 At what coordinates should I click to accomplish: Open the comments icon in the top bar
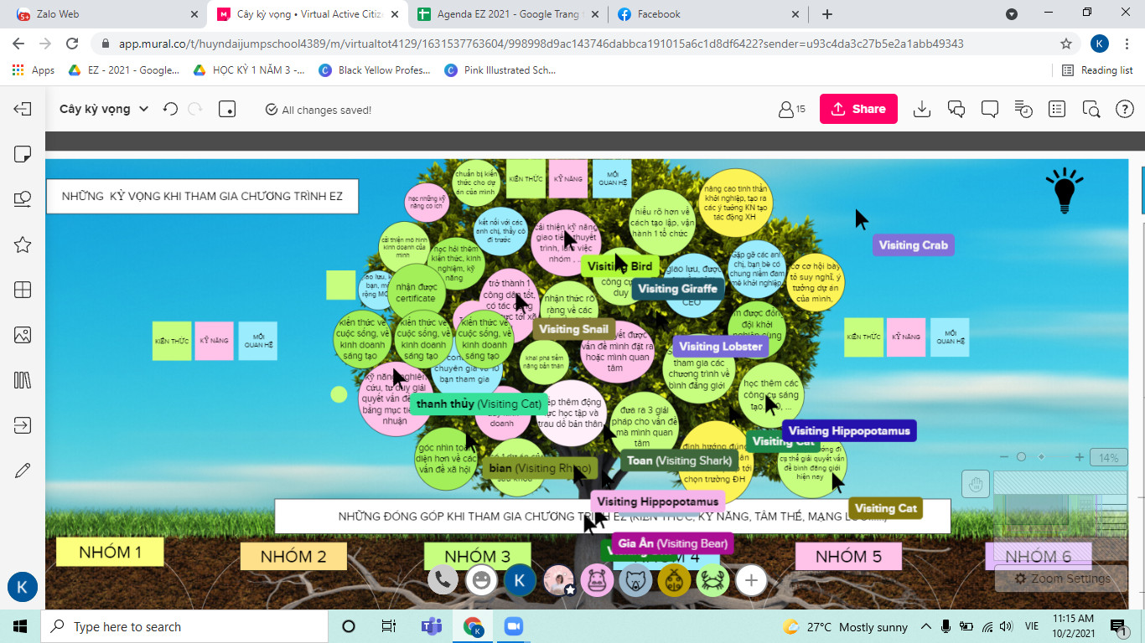[990, 109]
